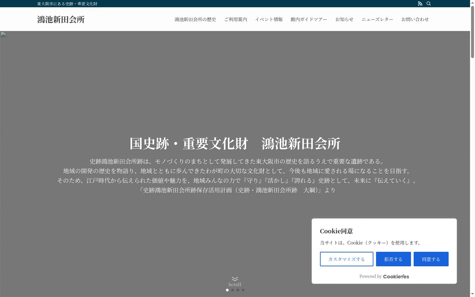
Task: Click the hero heading 国史跡・重要文化財 鴻池新田会所
Action: click(235, 144)
